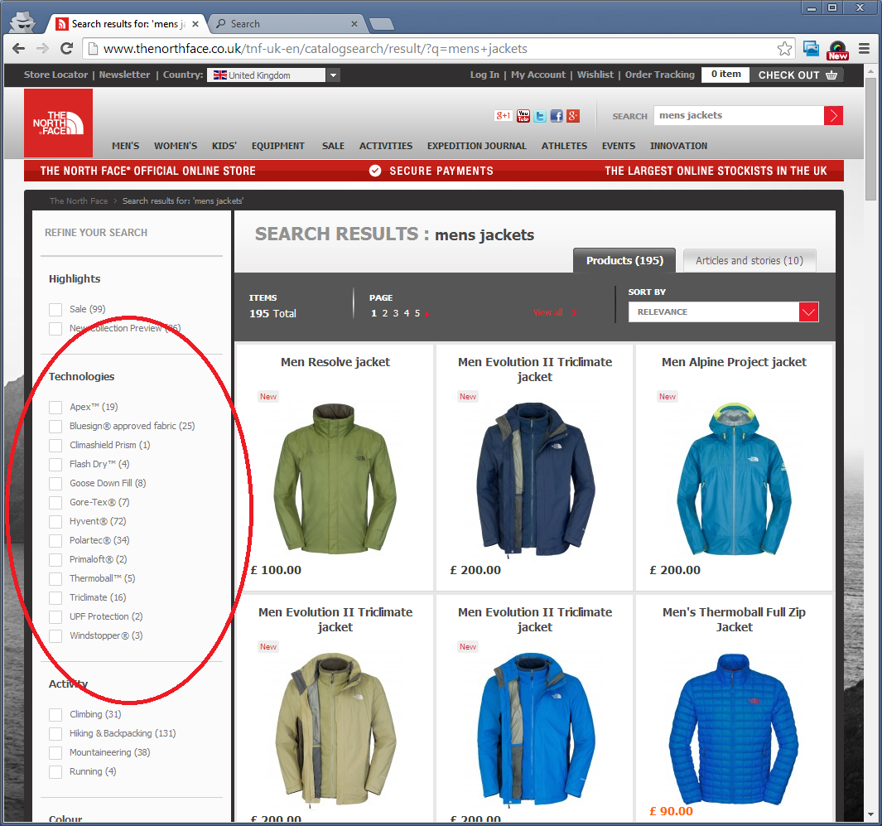Open the Sort By Relevance dropdown

point(808,312)
